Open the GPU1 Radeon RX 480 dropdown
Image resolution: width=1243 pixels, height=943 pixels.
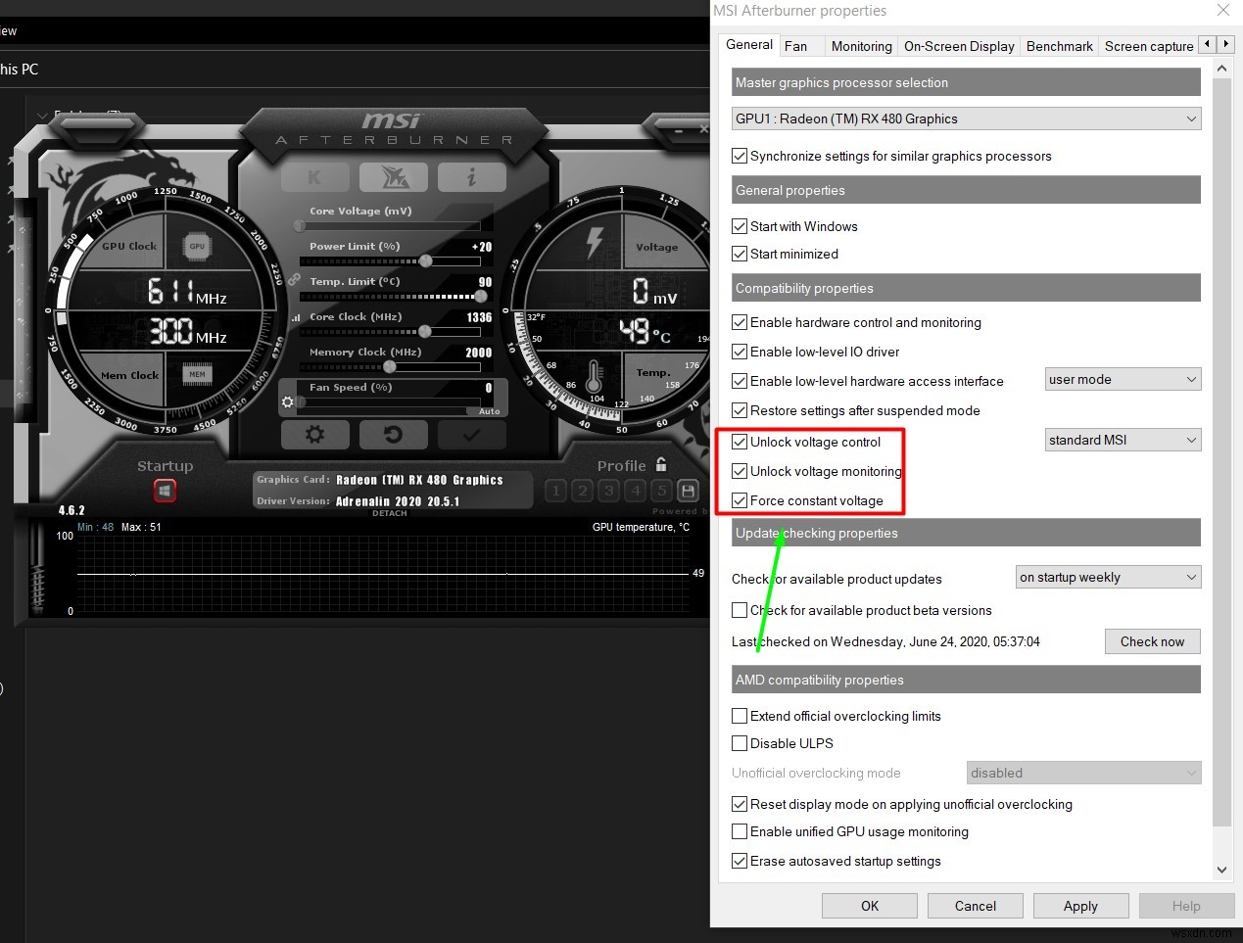coord(966,118)
